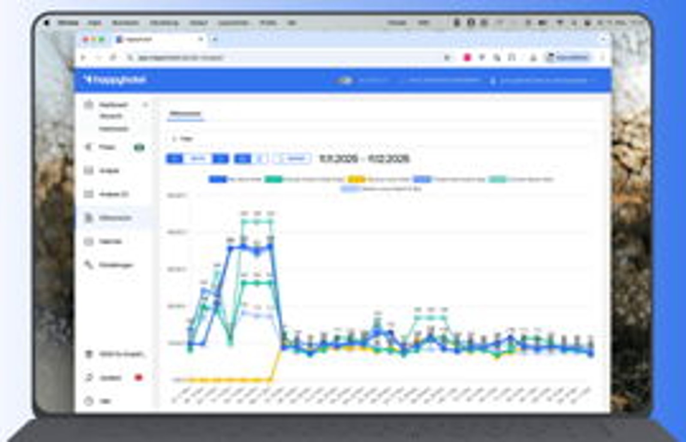Toggle the green legend series
The height and width of the screenshot is (442, 686).
tap(304, 179)
